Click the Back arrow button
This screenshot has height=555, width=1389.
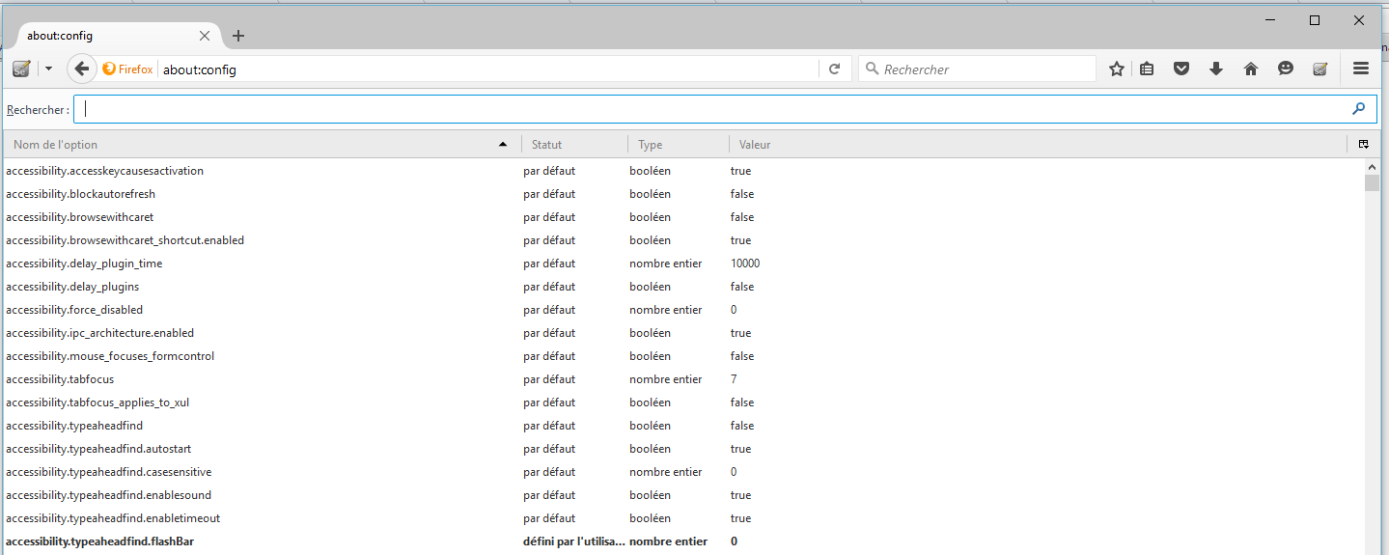click(x=82, y=69)
